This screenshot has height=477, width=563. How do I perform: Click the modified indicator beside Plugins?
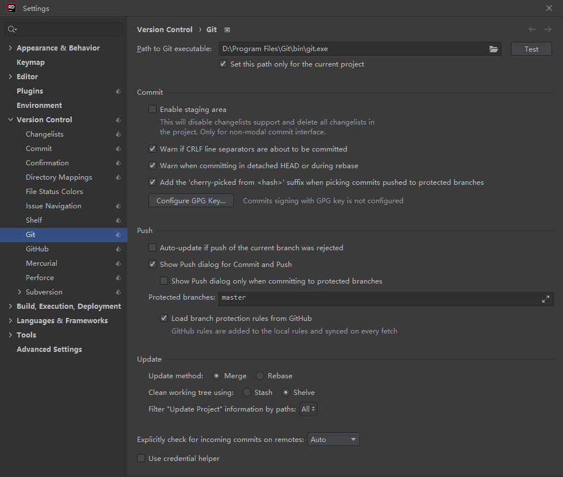118,91
